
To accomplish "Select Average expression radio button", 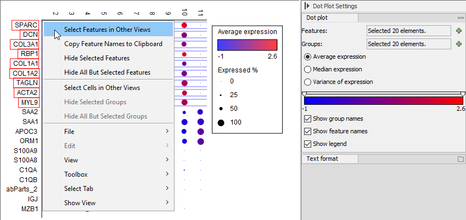I will pos(307,57).
